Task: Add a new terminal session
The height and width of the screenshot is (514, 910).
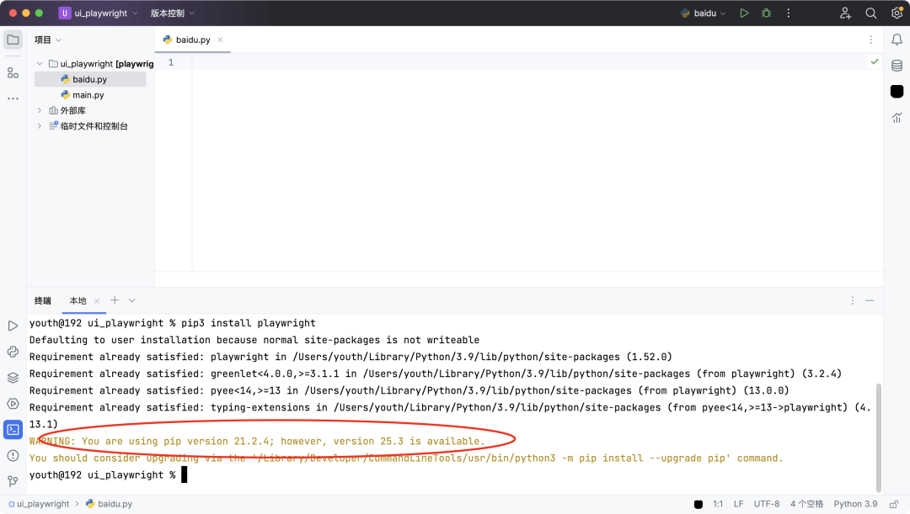Action: click(115, 300)
